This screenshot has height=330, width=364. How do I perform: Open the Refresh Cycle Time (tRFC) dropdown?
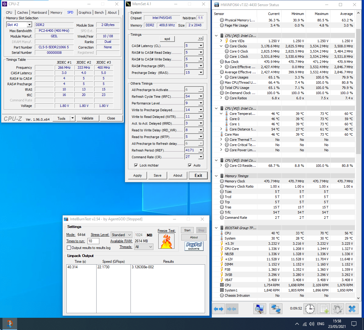pos(201,96)
